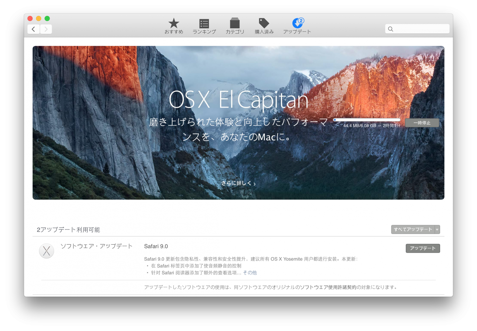Click アップデート button for Safari 9.0

click(x=423, y=248)
